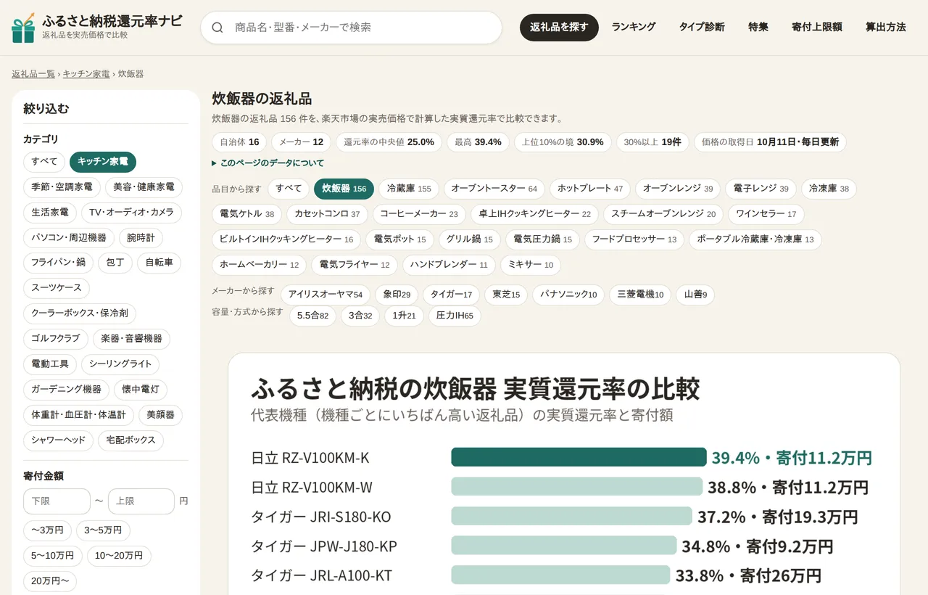
Task: Select 電気ケトル 38 item chip
Action: pyautogui.click(x=247, y=214)
